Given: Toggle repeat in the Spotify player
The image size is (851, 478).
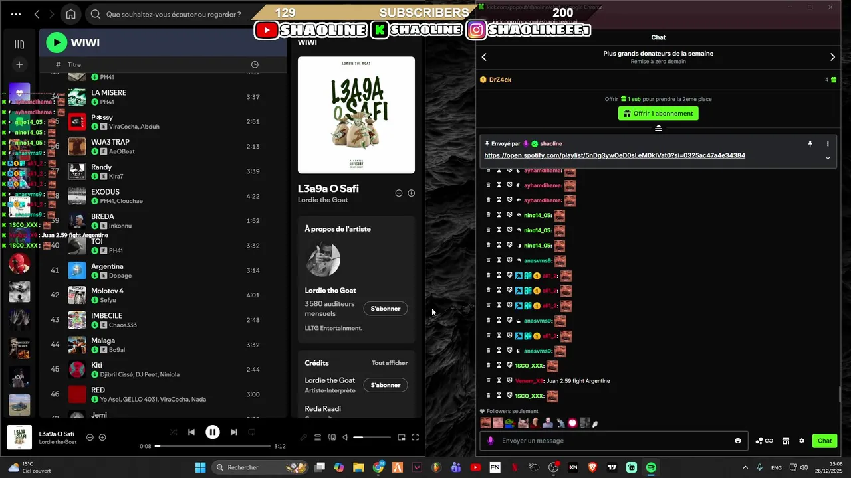Looking at the screenshot, I should 252,432.
